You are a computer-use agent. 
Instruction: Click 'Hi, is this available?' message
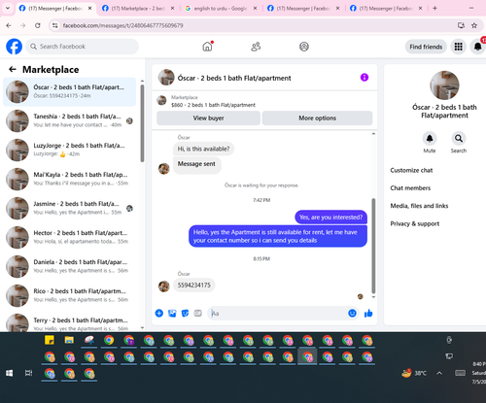[203, 149]
